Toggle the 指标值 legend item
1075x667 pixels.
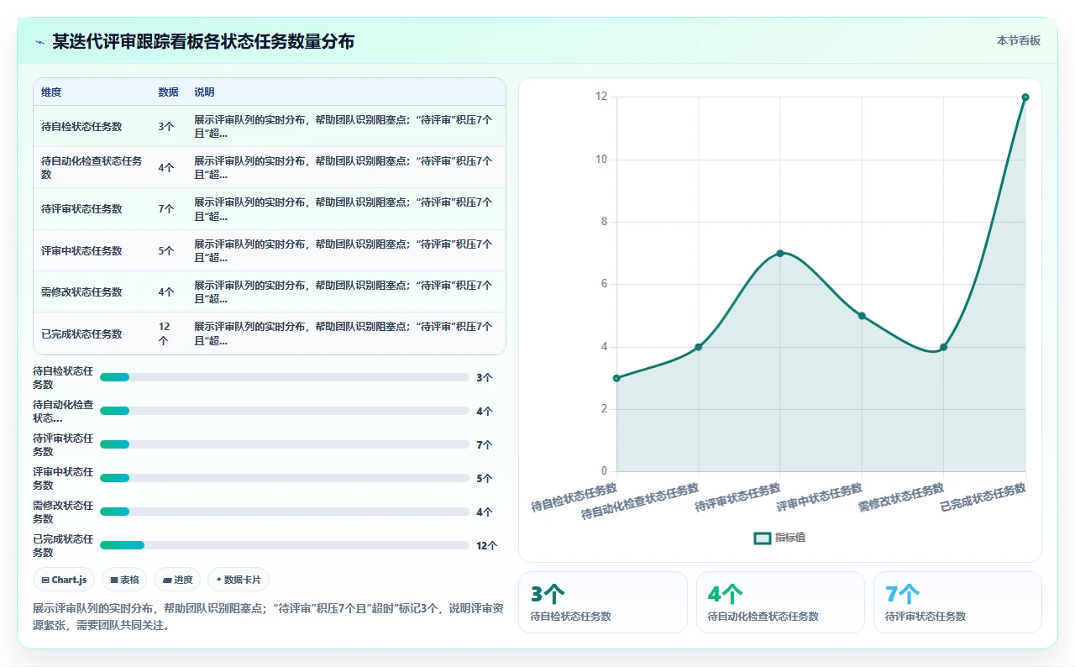pos(779,538)
